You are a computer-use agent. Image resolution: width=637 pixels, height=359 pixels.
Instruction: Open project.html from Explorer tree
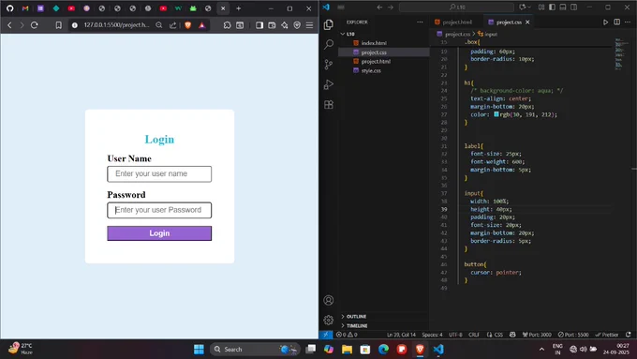(376, 61)
